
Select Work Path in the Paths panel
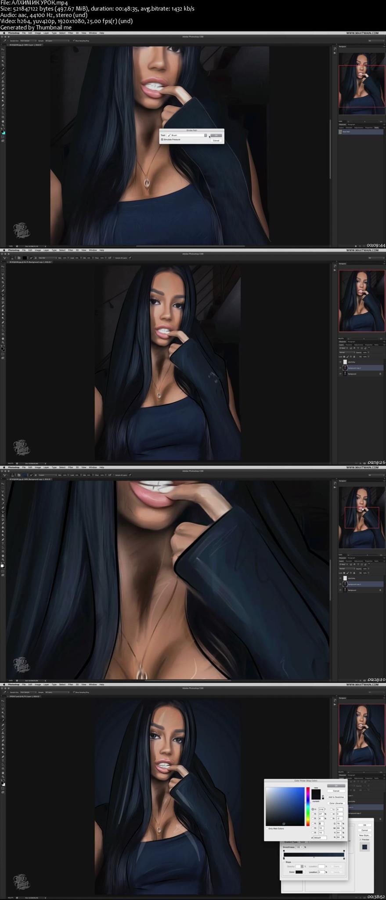361,131
